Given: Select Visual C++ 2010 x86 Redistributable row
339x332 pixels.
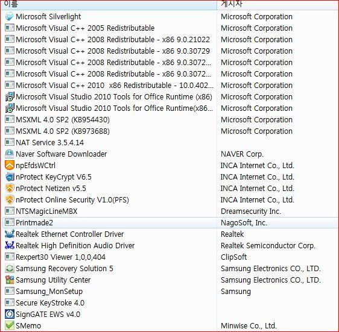Looking at the screenshot, I should pos(115,86).
